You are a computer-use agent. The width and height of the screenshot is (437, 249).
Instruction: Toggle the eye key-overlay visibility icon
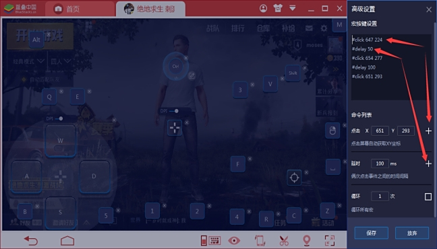pyautogui.click(x=234, y=240)
